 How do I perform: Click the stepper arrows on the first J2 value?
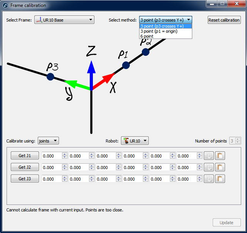pos(64,168)
